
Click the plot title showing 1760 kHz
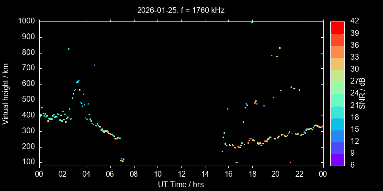pos(181,10)
